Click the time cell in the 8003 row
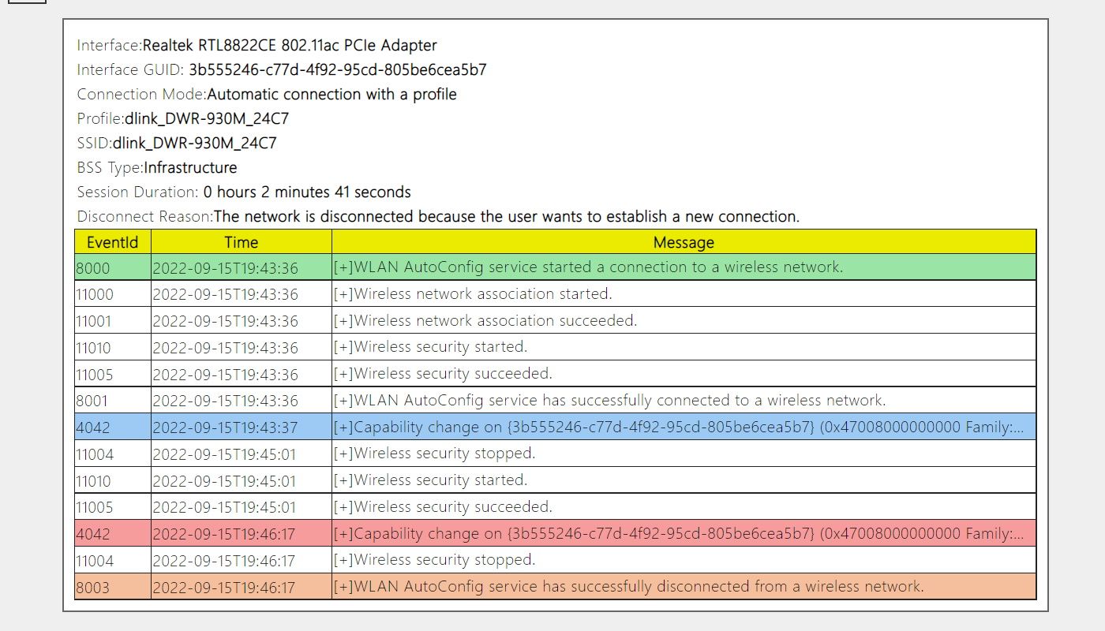The height and width of the screenshot is (631, 1105). (242, 587)
